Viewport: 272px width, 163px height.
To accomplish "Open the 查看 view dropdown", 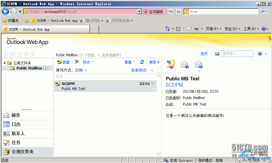I will pyautogui.click(x=129, y=62).
